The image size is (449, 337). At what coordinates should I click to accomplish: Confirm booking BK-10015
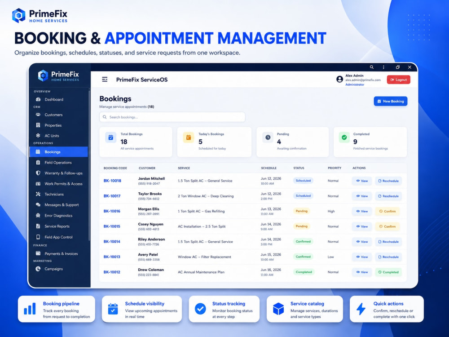(387, 226)
